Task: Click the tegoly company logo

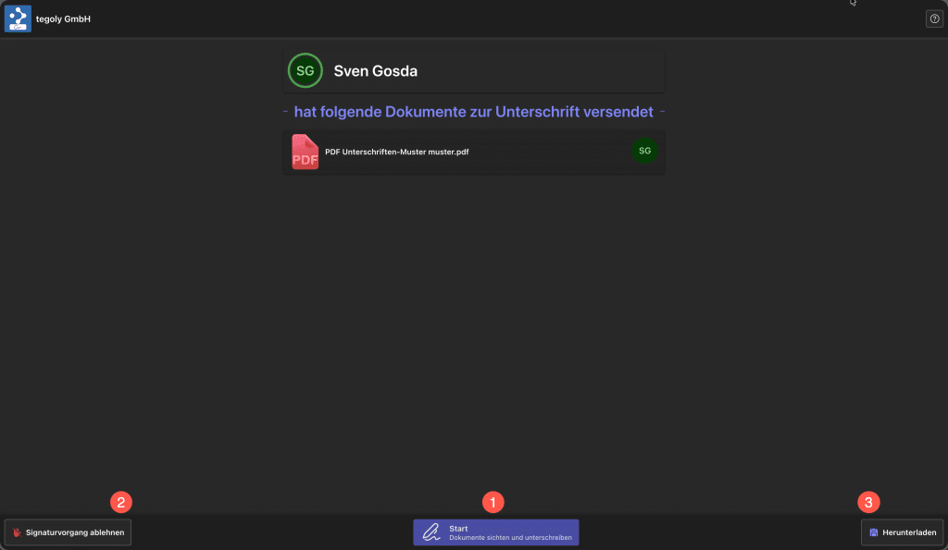Action: coord(18,18)
